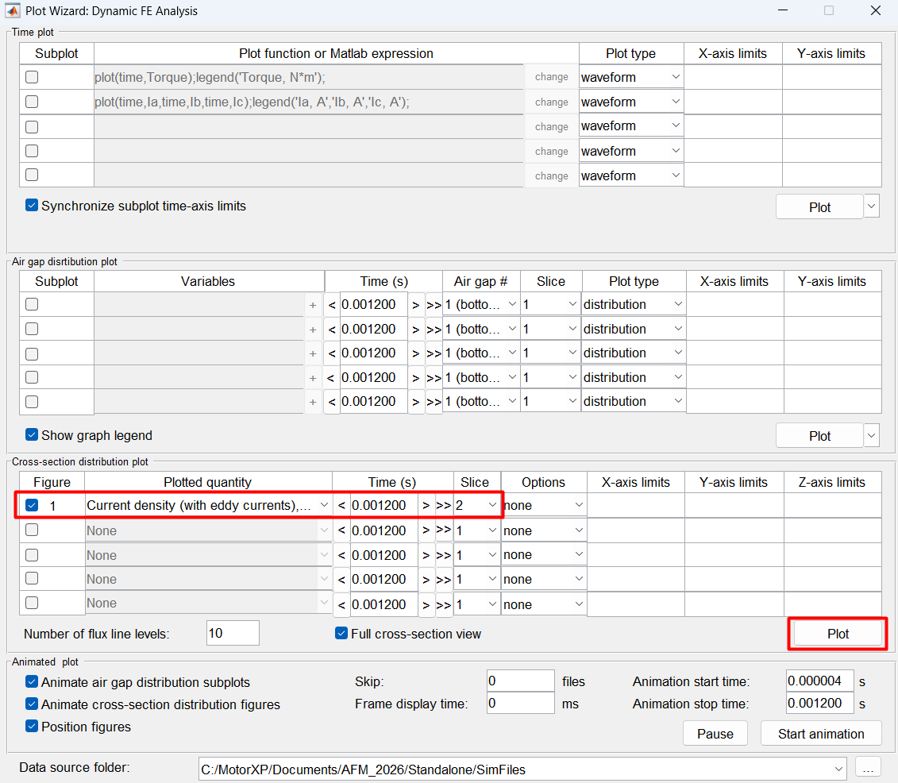Open Plot type dropdown for Torque row
The image size is (898, 783).
[x=631, y=77]
